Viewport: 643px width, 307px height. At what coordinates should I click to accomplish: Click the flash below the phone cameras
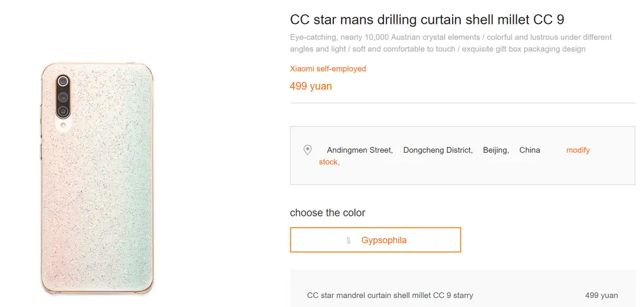pyautogui.click(x=63, y=125)
